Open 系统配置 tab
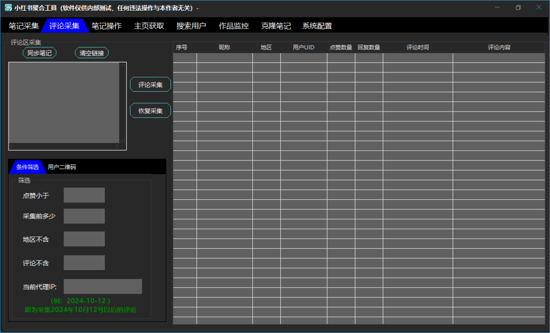This screenshot has height=333, width=550. pyautogui.click(x=317, y=26)
